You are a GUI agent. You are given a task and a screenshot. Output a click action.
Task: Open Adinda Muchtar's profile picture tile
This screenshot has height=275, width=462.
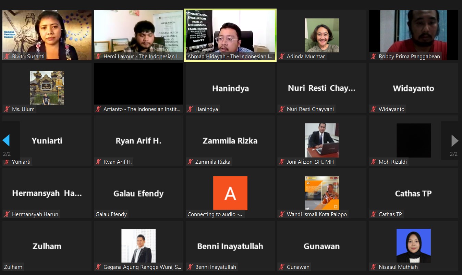(x=322, y=35)
